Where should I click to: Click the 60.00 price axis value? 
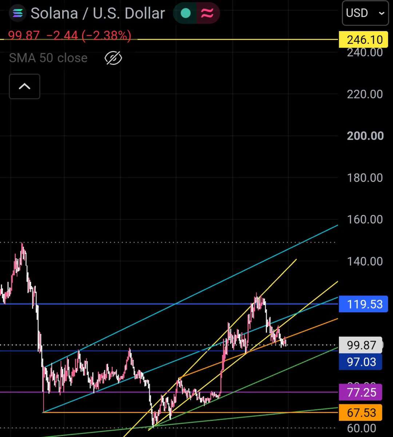pyautogui.click(x=362, y=429)
